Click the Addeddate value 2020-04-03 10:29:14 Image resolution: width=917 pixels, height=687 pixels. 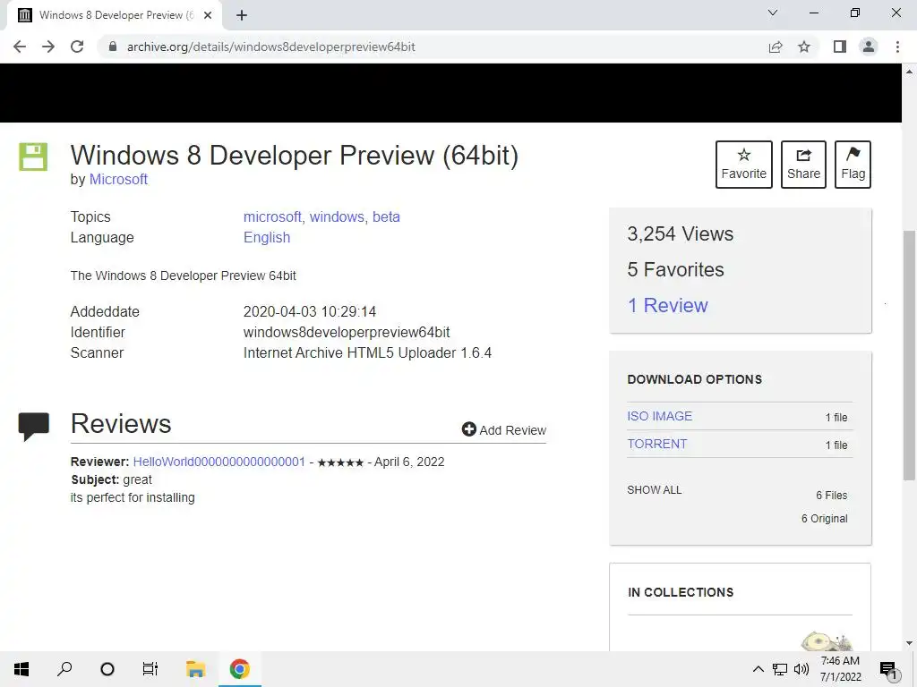pos(309,311)
